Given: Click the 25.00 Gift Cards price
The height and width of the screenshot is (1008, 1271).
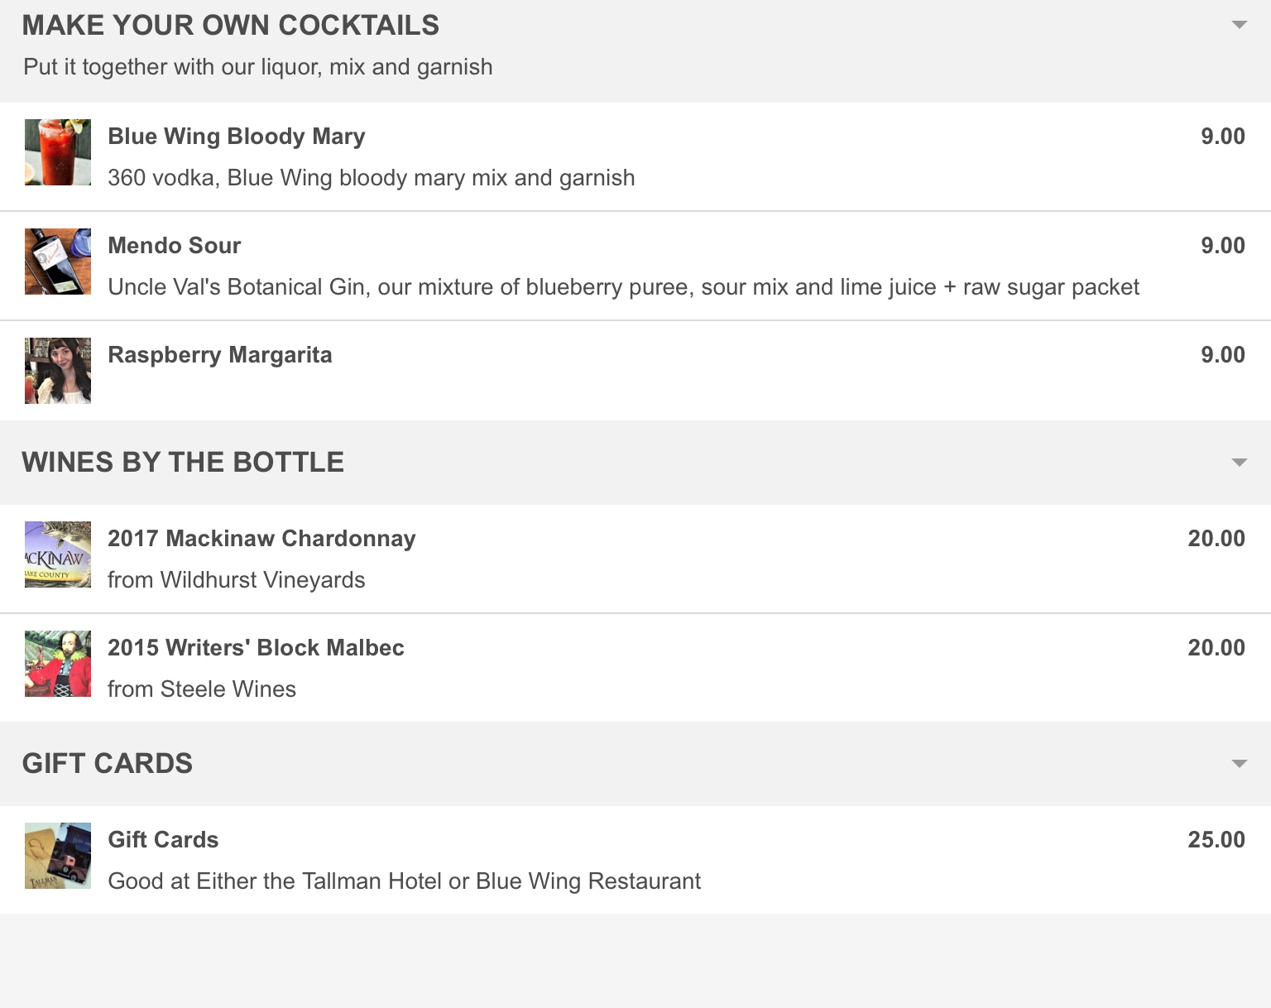Looking at the screenshot, I should (1216, 840).
